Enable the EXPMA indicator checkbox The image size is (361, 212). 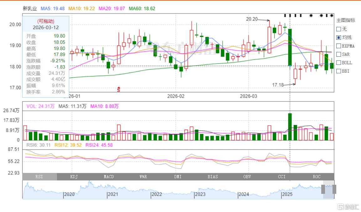pos(339,46)
